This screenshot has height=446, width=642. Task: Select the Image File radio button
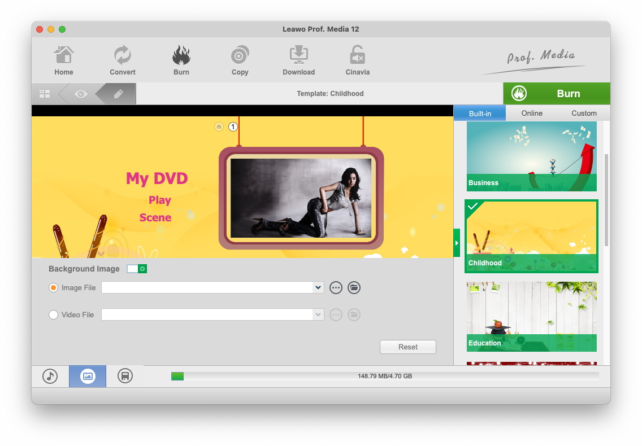(54, 288)
